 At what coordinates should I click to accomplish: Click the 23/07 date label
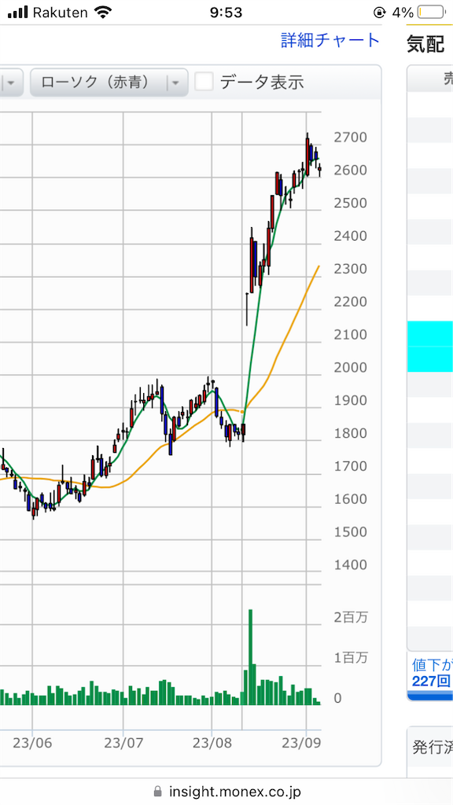[123, 744]
